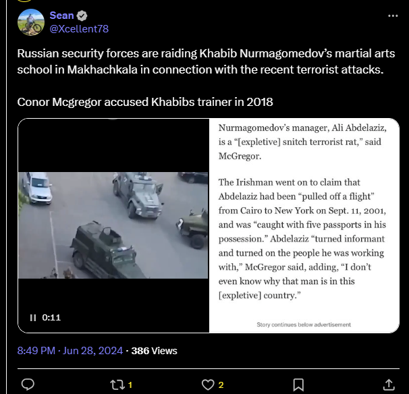Visit the @Xcellent78 handle

[79, 29]
